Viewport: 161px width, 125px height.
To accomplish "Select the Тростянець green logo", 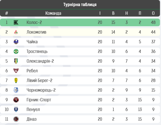I will click(x=16, y=51).
